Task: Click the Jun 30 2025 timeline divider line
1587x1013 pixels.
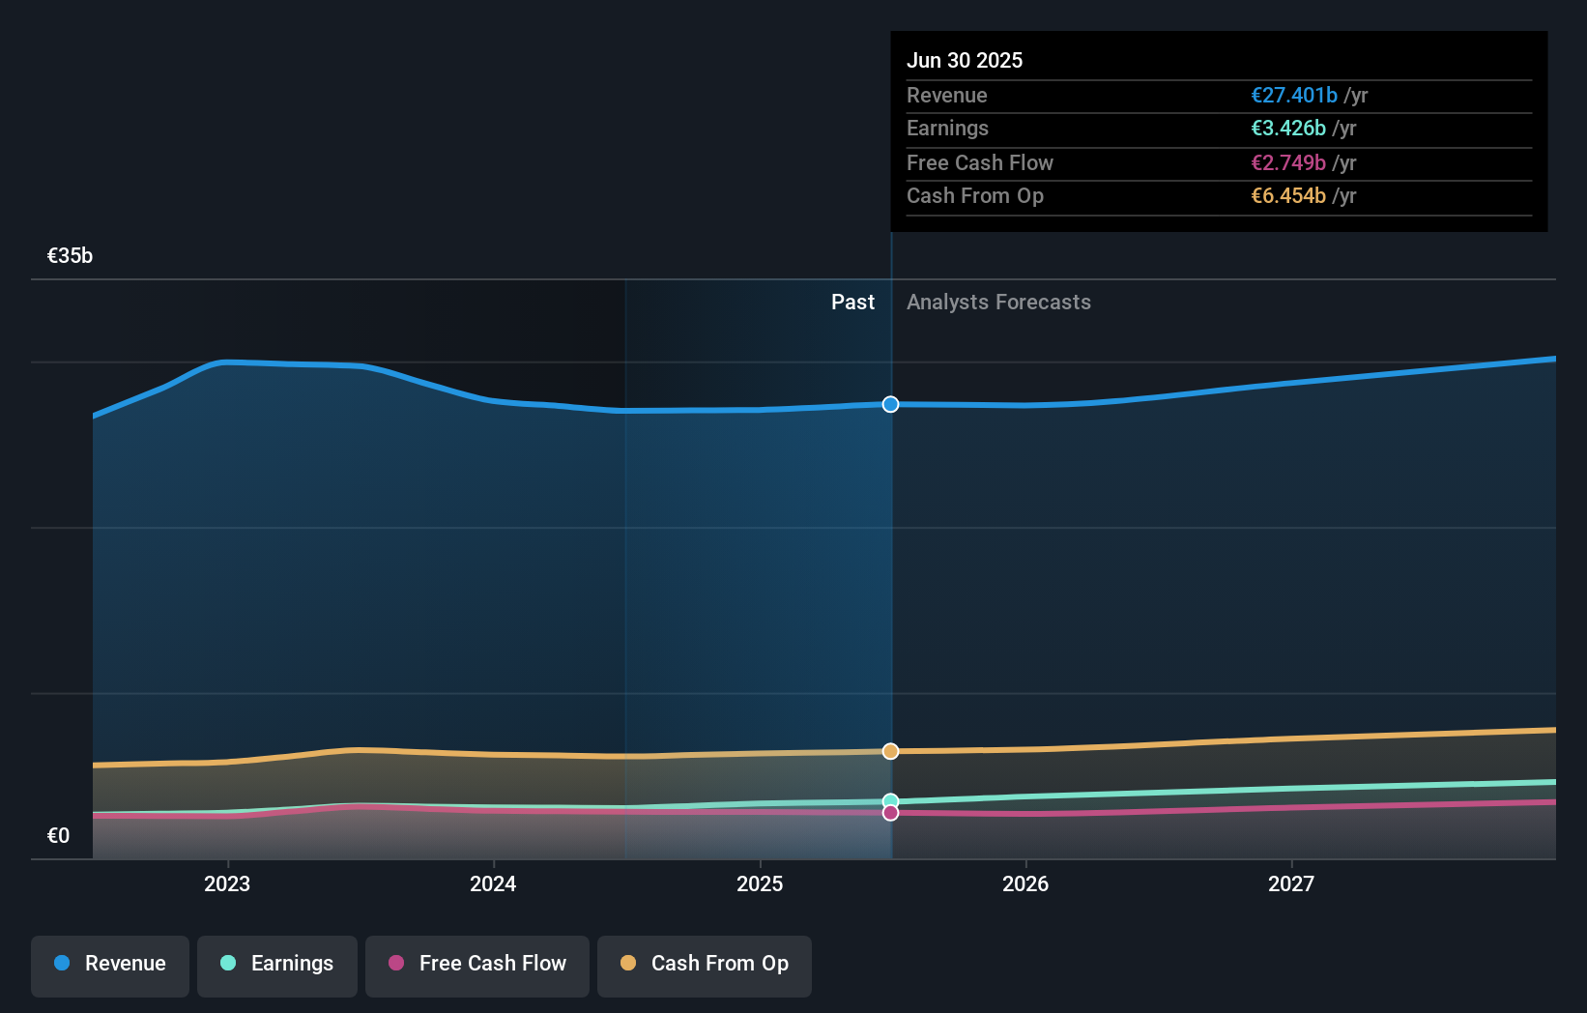Action: pos(890,580)
